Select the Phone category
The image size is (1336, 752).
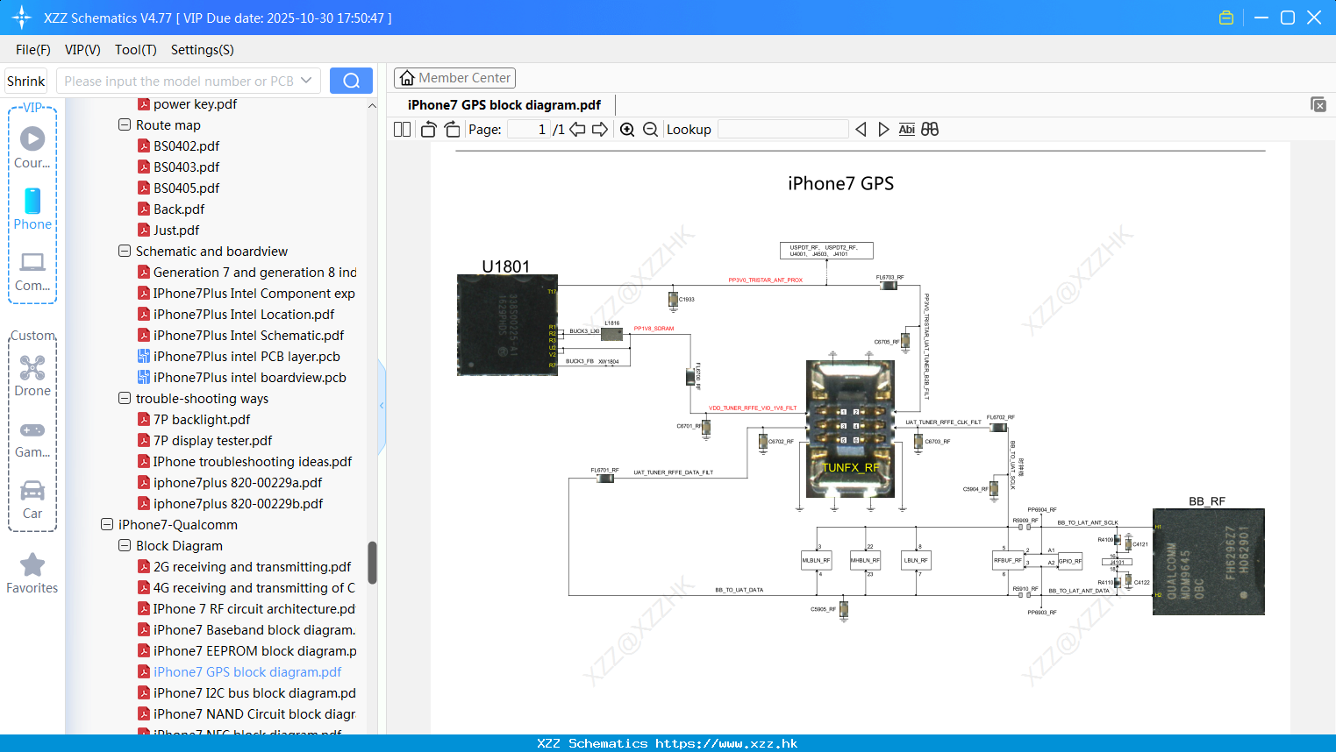pos(32,209)
